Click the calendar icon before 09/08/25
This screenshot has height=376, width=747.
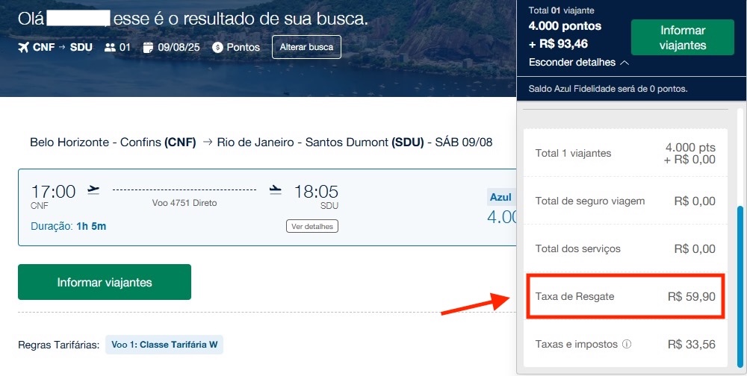click(148, 47)
